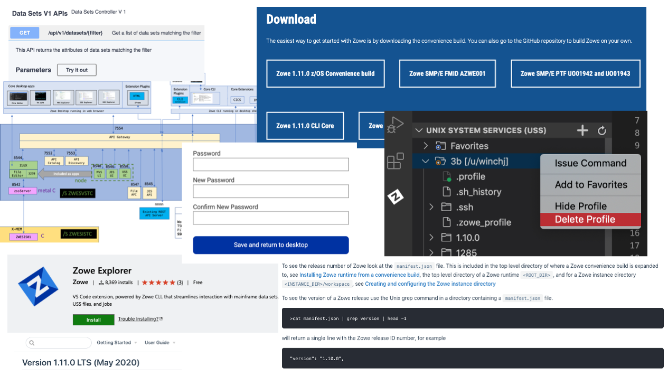
Task: Open the Run and Debug icon
Action: coord(396,125)
